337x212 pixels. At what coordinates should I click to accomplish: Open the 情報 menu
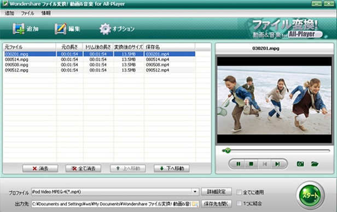pos(46,13)
